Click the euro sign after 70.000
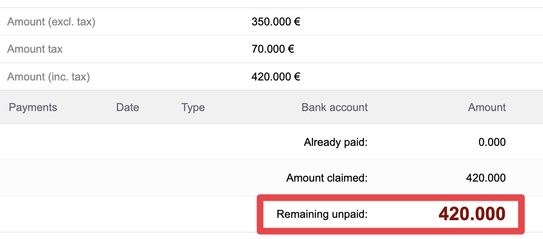The image size is (543, 239). pos(291,49)
